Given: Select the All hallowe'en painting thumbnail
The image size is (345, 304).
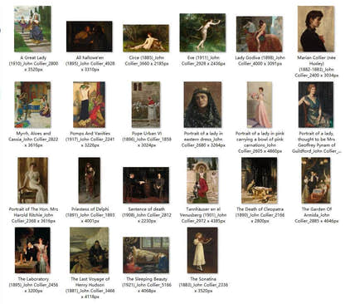Looking at the screenshot, I should click(90, 37).
